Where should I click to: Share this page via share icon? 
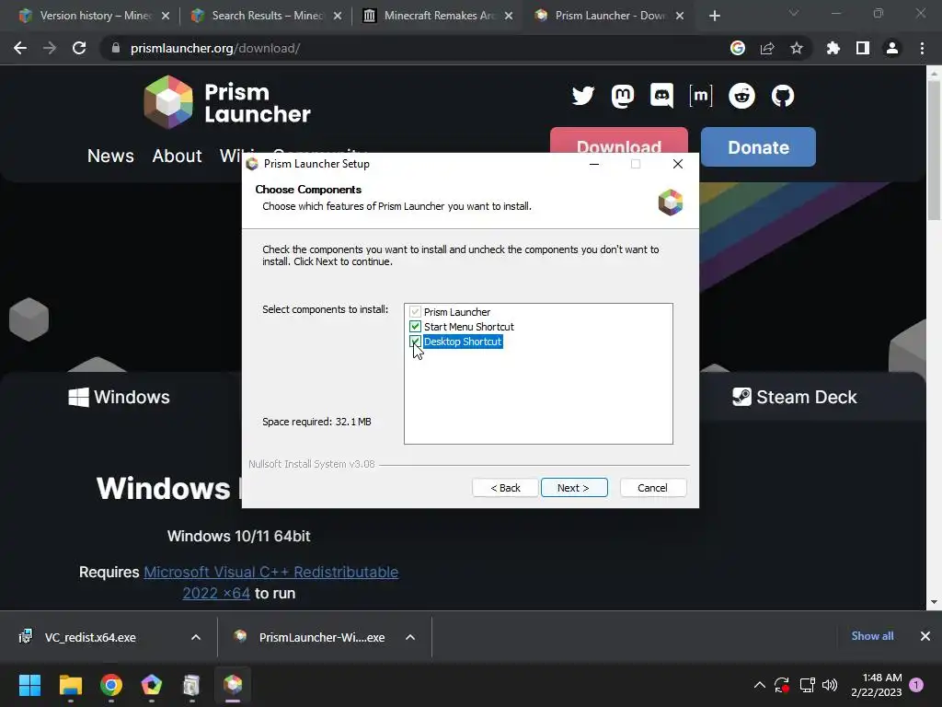[767, 48]
